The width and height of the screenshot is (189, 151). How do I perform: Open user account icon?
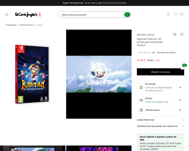click(x=168, y=14)
